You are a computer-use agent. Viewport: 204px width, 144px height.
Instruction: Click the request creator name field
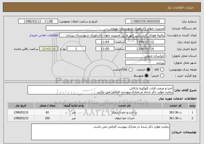coord(112,35)
